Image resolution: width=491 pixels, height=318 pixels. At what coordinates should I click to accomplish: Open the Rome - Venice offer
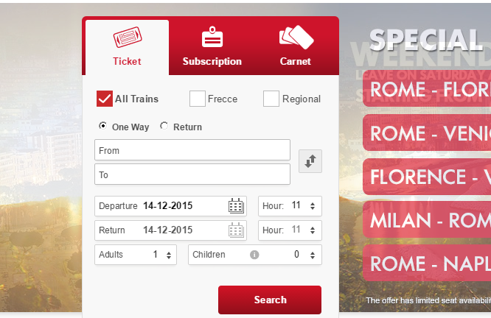coord(427,133)
